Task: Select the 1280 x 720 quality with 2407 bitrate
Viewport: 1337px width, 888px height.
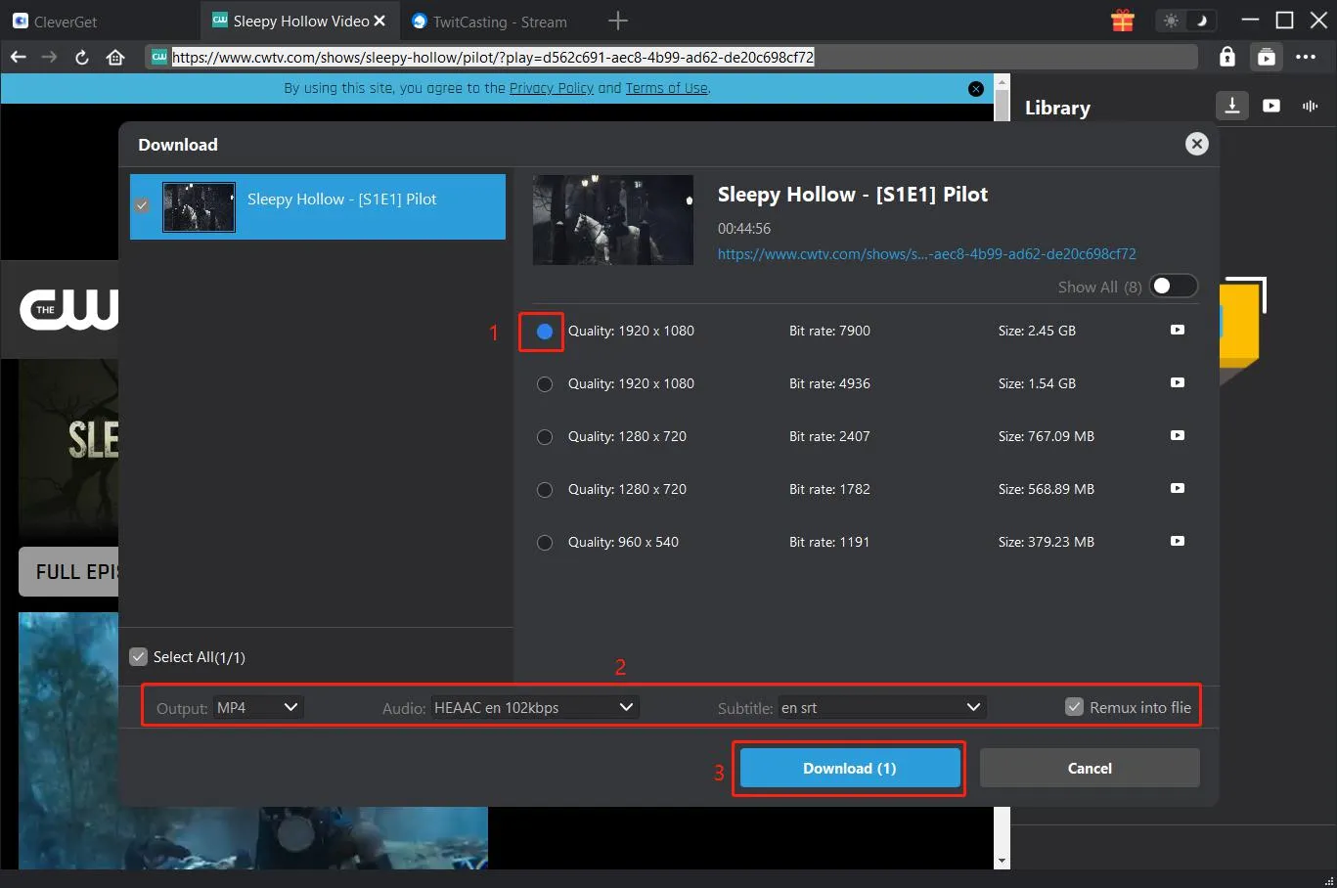Action: [544, 436]
